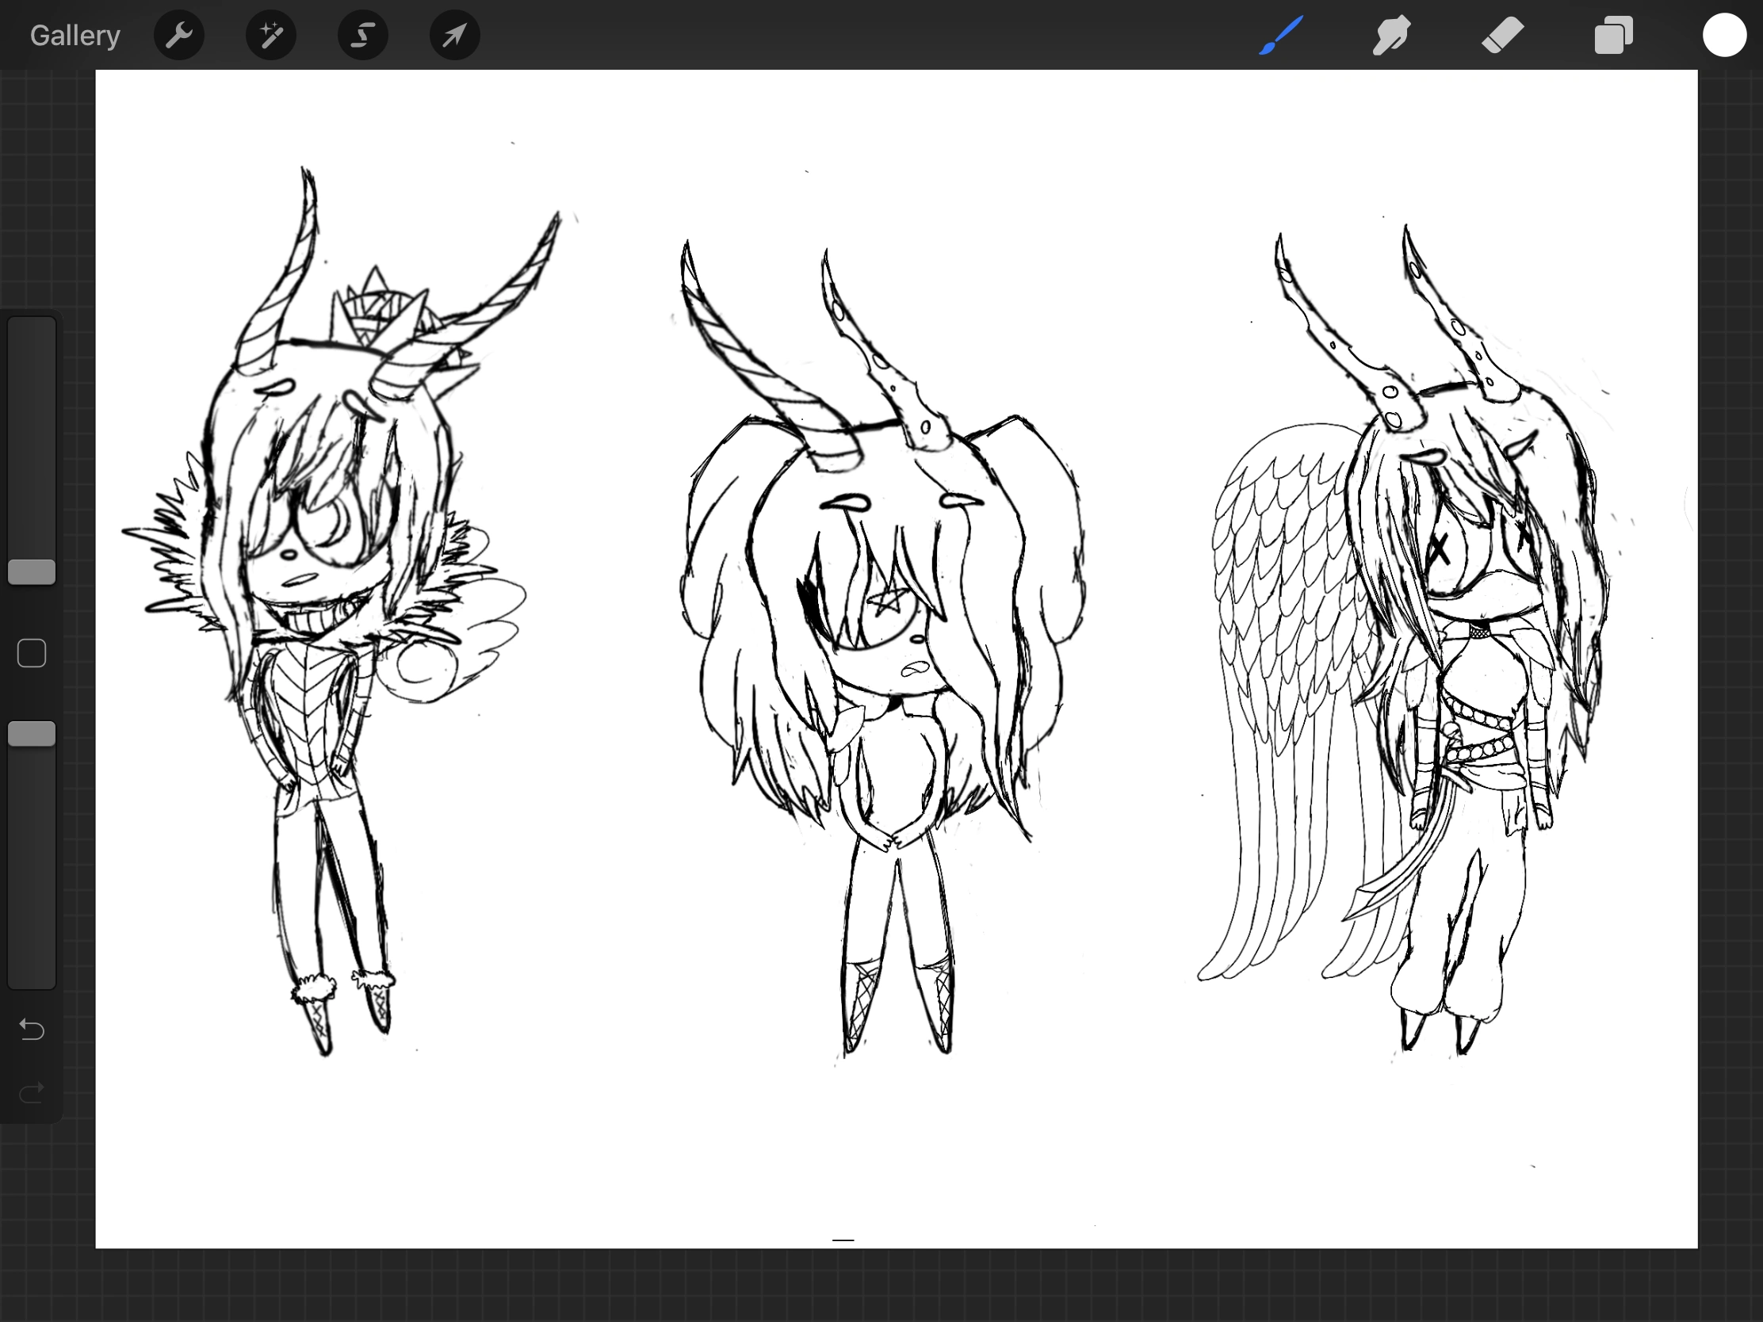The image size is (1763, 1322).
Task: Open the Actions wrench menu
Action: [x=179, y=36]
